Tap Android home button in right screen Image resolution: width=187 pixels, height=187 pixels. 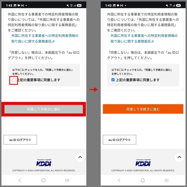143,180
